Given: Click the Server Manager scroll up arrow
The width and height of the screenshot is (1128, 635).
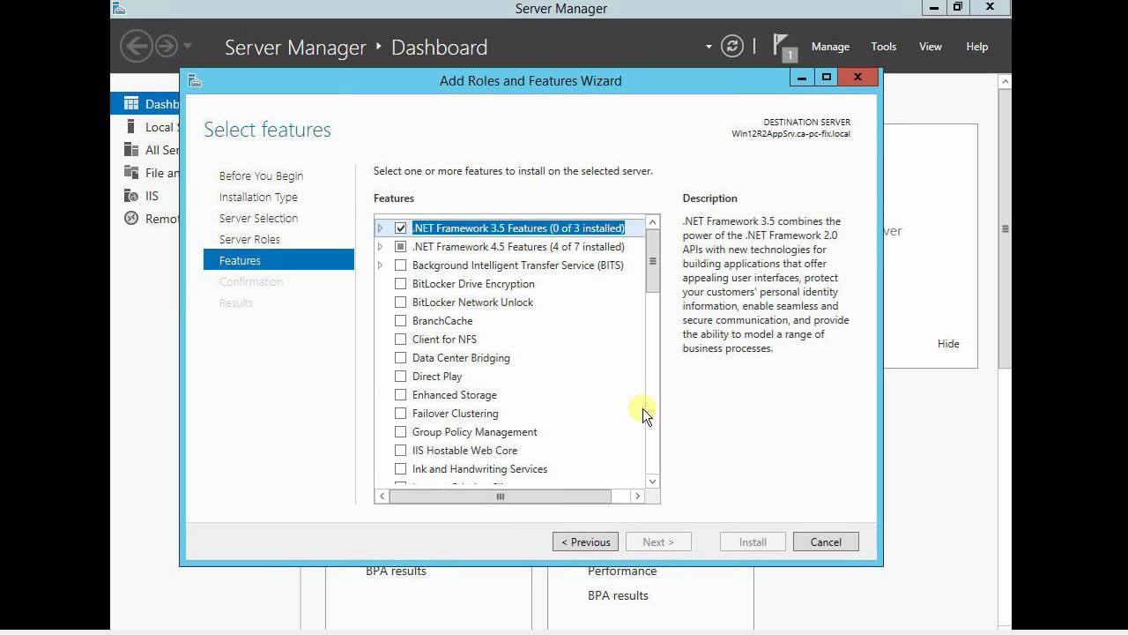Looking at the screenshot, I should pos(1005,81).
